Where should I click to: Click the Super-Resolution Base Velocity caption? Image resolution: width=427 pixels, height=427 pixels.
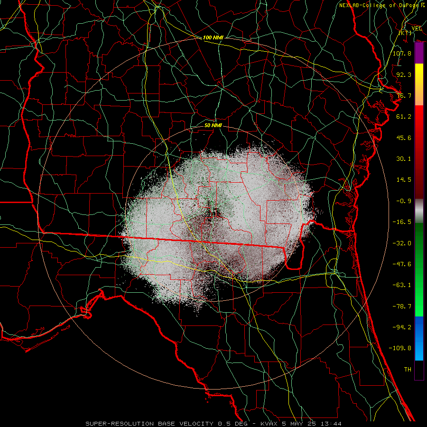213,424
